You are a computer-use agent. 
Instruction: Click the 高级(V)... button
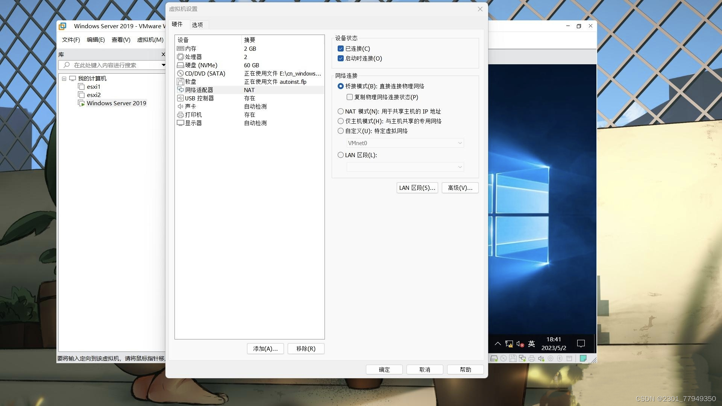(460, 188)
